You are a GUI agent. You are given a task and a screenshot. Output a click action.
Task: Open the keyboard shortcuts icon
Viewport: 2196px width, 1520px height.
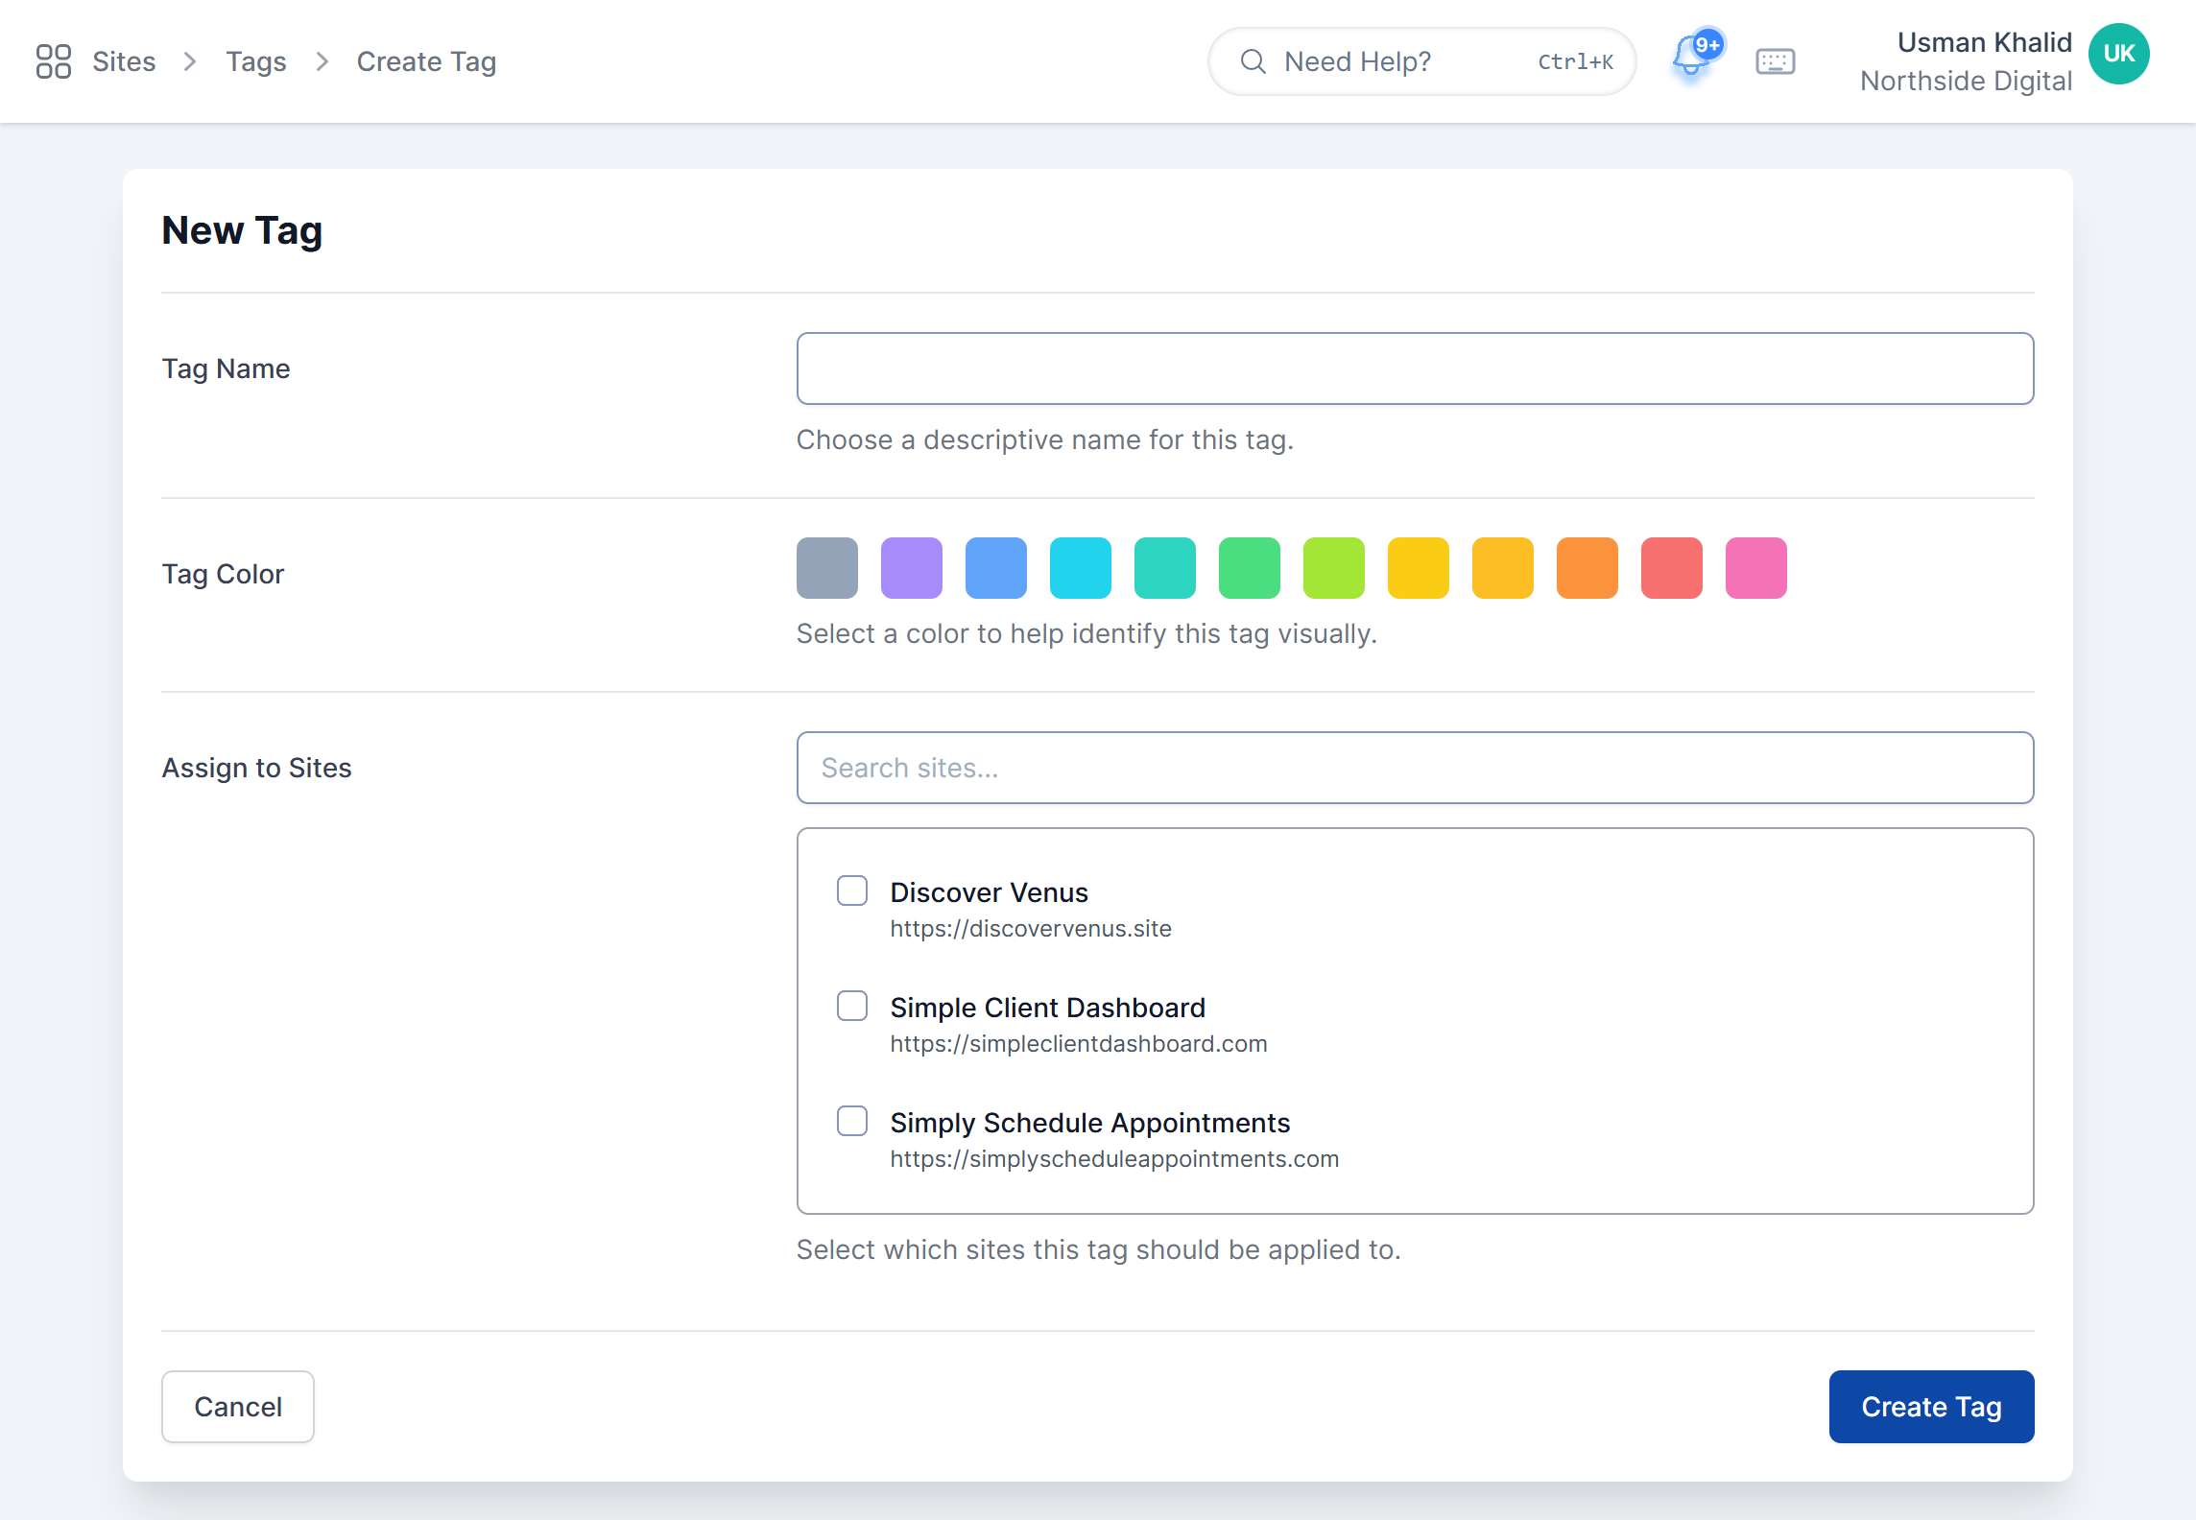click(1775, 61)
